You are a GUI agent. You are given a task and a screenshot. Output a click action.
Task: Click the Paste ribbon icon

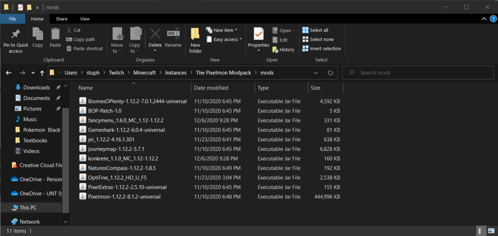pos(55,34)
